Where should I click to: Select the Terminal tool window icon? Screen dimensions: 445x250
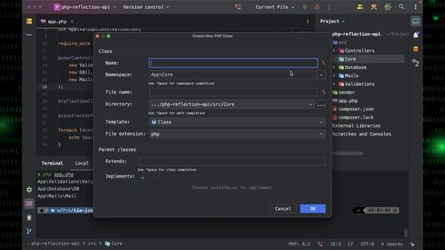tap(29, 203)
